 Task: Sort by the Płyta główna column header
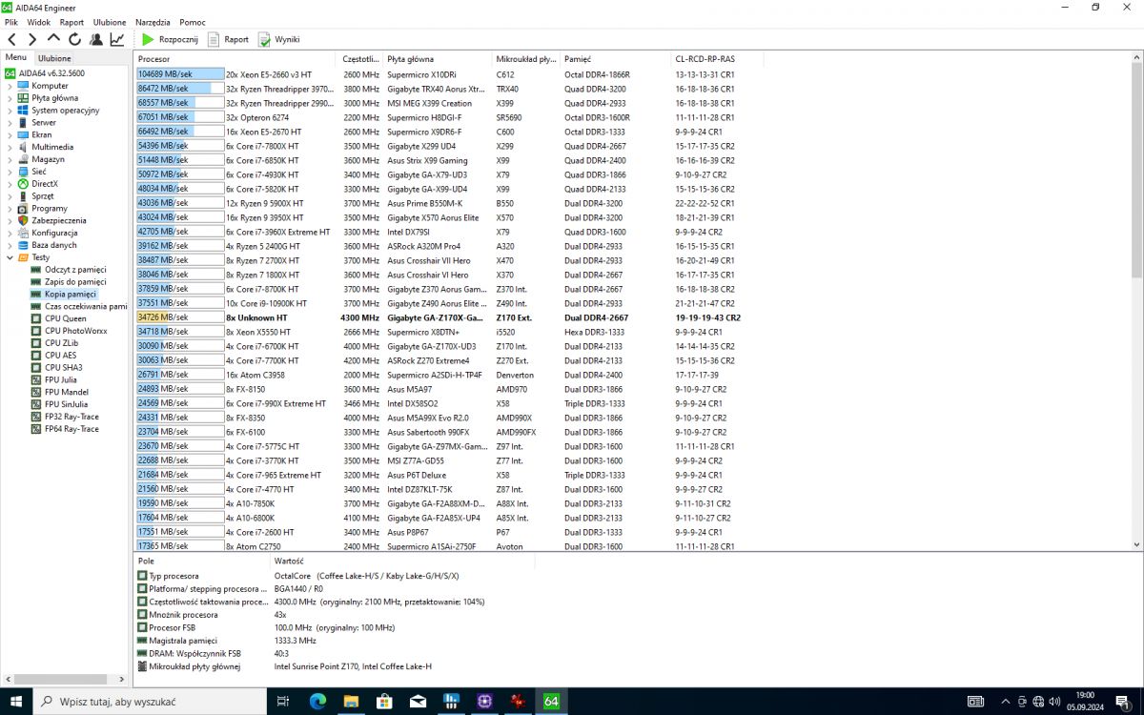click(x=438, y=59)
